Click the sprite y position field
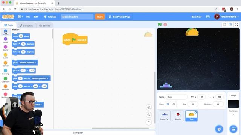Image resolution: width=241 pixels, height=135 pixels. [220, 97]
